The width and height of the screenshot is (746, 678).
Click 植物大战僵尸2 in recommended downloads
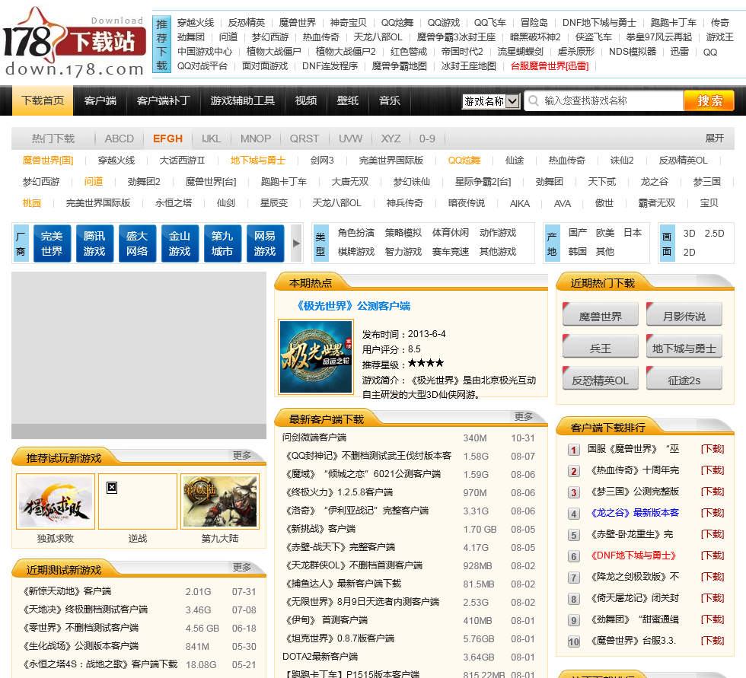[x=346, y=51]
